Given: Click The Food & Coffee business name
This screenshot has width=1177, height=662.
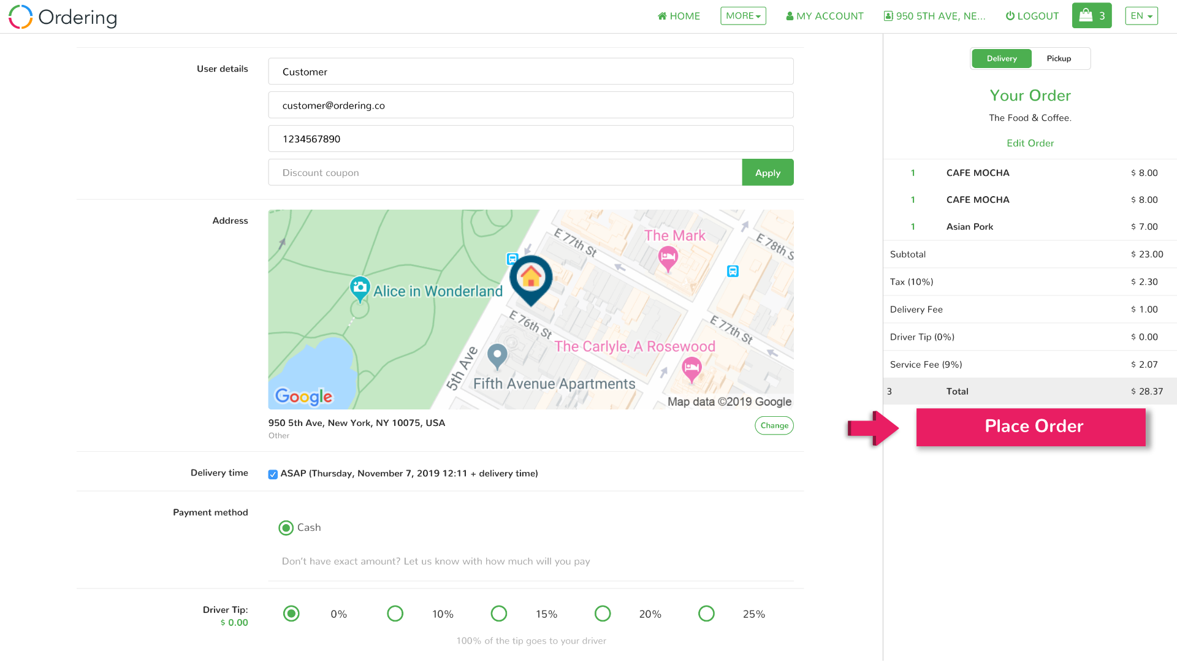Looking at the screenshot, I should tap(1030, 118).
